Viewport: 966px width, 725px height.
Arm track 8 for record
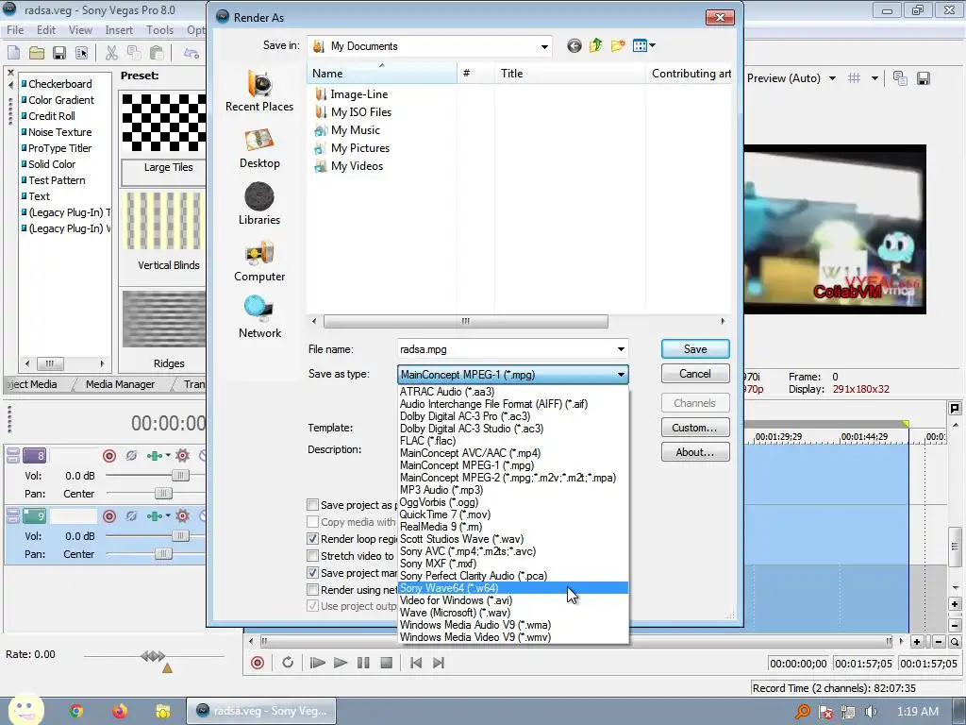109,456
